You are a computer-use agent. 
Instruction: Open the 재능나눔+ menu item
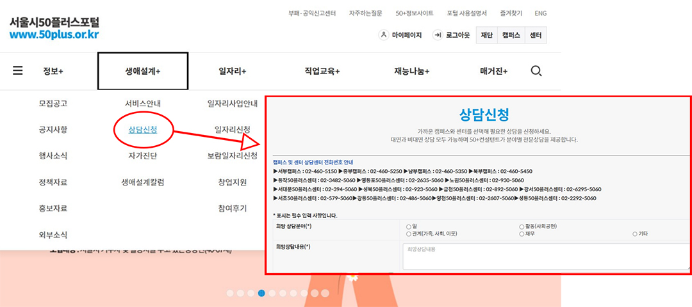pyautogui.click(x=411, y=71)
